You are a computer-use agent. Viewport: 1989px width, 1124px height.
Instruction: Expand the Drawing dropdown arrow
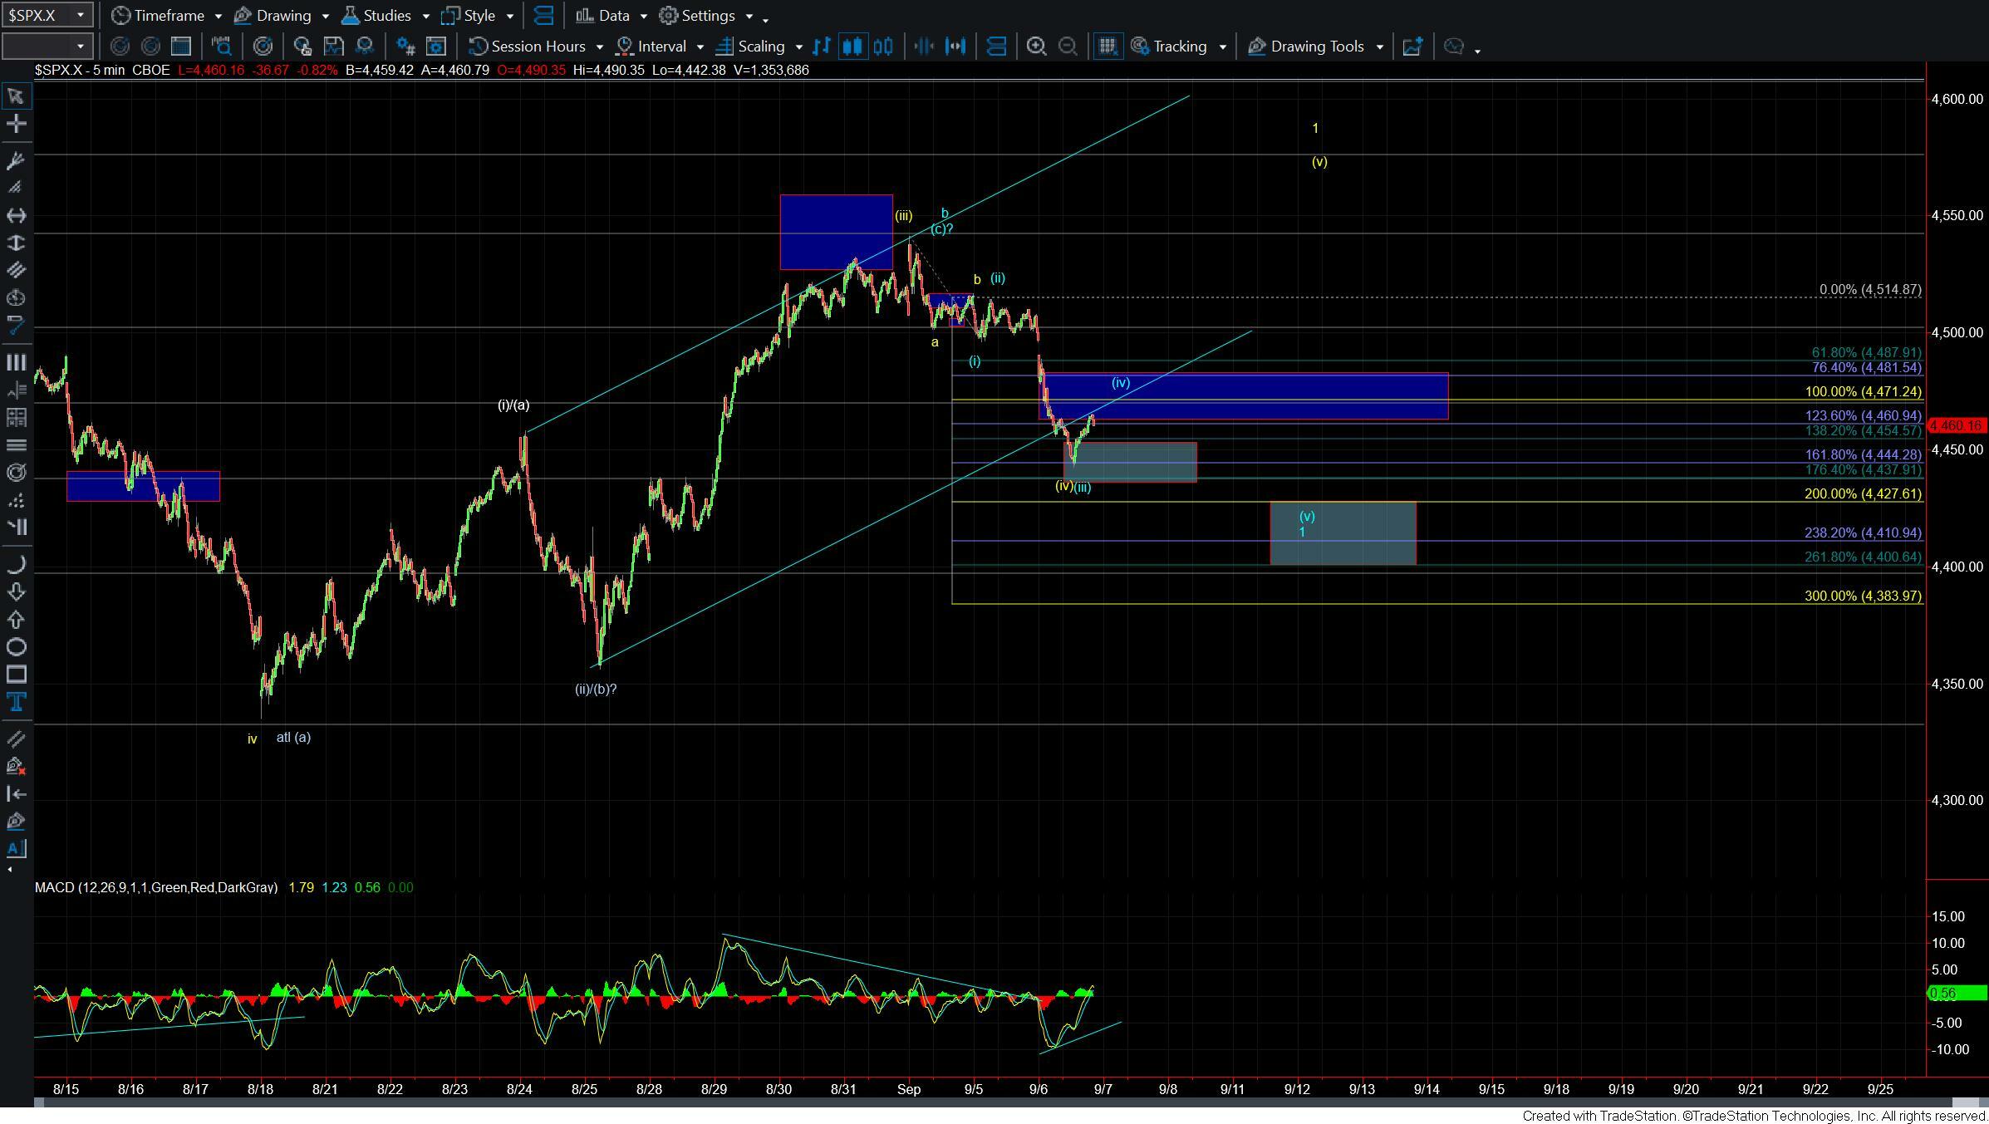click(326, 17)
